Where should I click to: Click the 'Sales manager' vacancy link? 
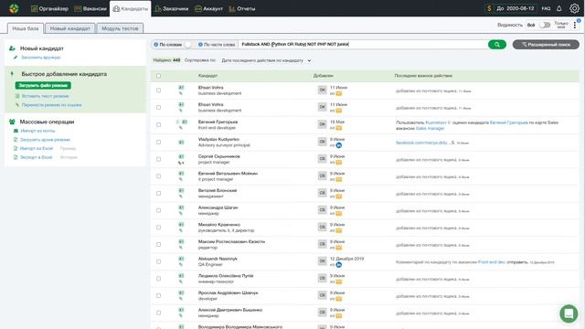tap(430, 128)
